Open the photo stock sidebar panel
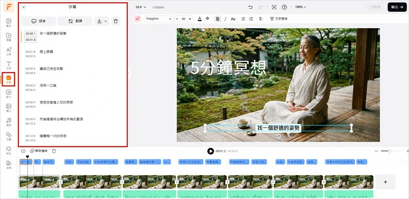The width and height of the screenshot is (409, 199). (x=8, y=108)
